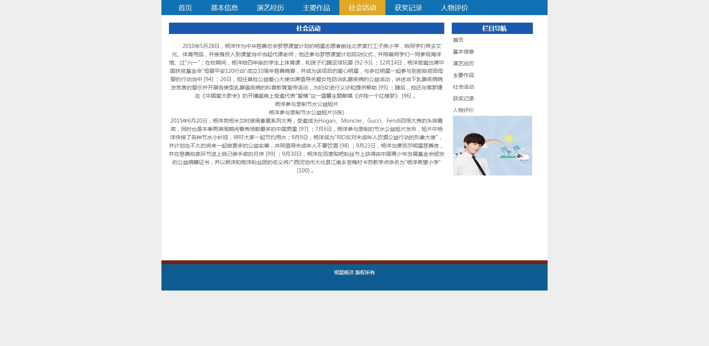709x346 pixels.
Task: Click the Yang Yang portrait image in sidebar
Action: tap(492, 146)
